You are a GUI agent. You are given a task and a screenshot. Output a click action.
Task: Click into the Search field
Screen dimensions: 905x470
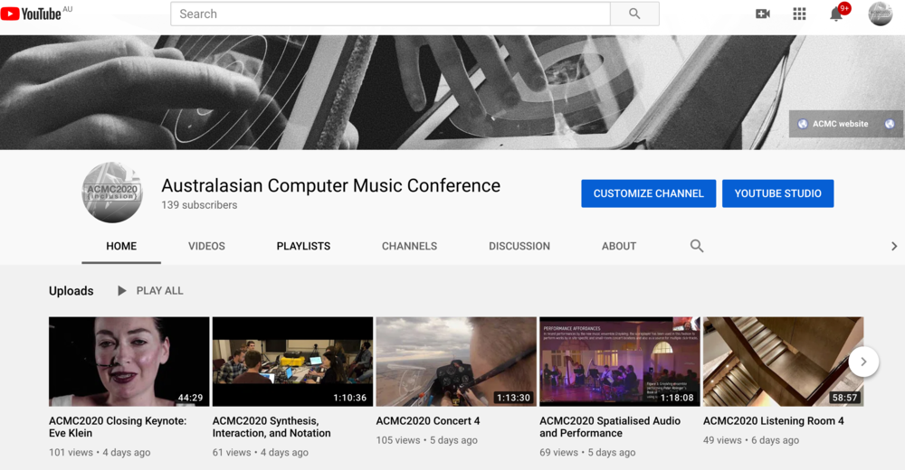tap(390, 14)
